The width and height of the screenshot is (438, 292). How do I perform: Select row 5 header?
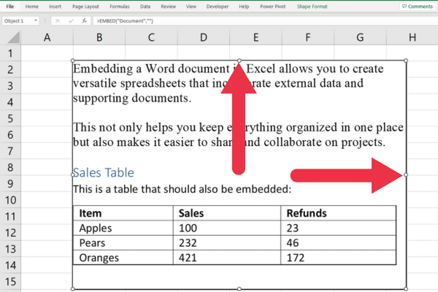[10, 118]
